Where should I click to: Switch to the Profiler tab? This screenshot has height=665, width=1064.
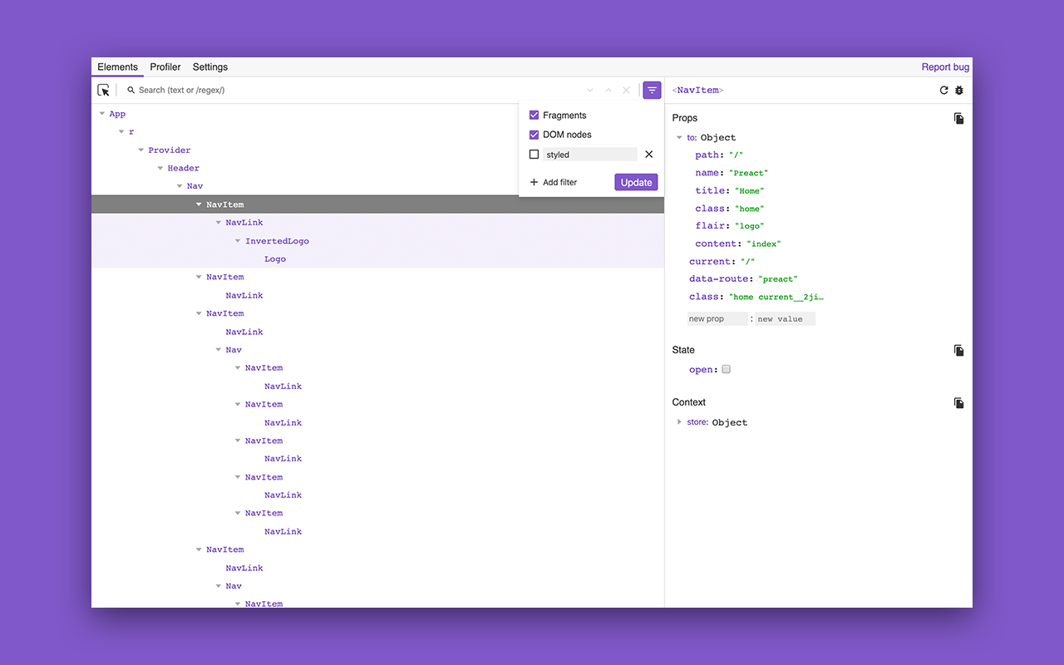coord(165,66)
